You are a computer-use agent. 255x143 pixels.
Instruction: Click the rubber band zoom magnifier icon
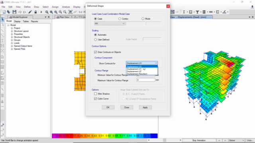pos(47,12)
